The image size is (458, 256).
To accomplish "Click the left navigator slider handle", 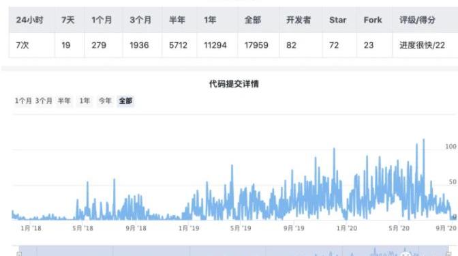I will coord(19,253).
